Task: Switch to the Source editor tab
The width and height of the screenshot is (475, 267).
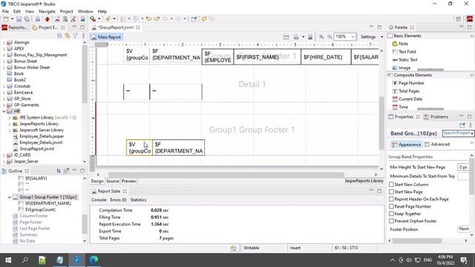Action: (112, 181)
